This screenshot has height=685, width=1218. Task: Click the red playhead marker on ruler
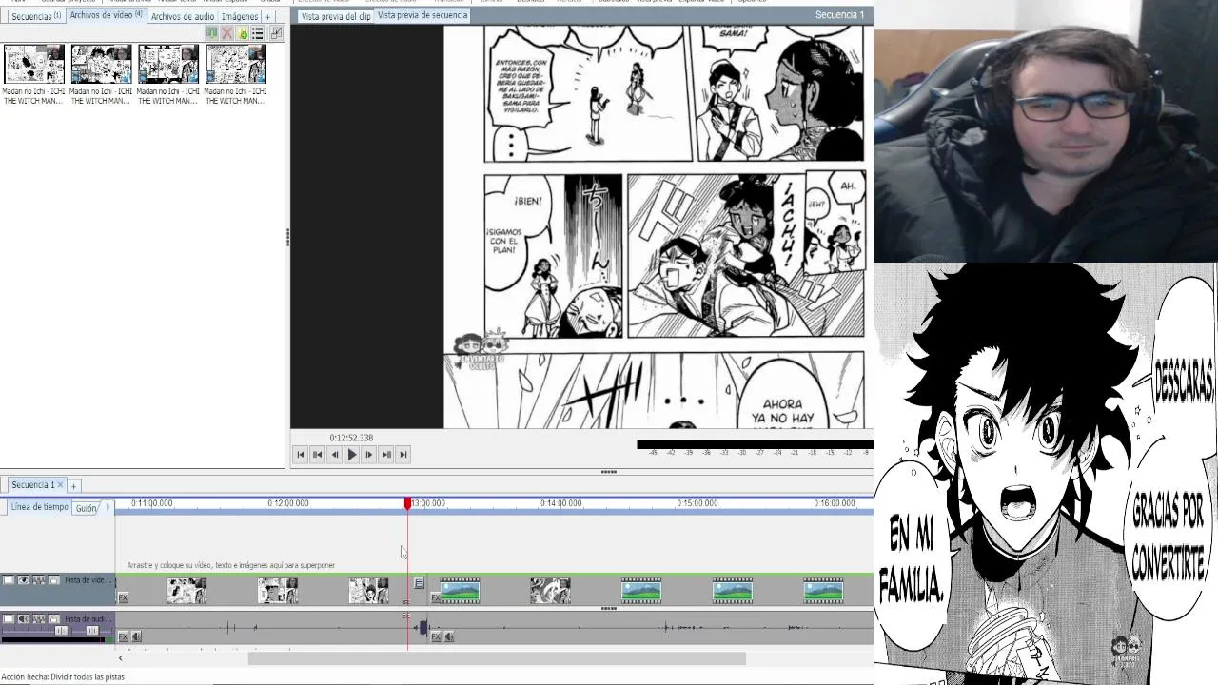click(407, 503)
